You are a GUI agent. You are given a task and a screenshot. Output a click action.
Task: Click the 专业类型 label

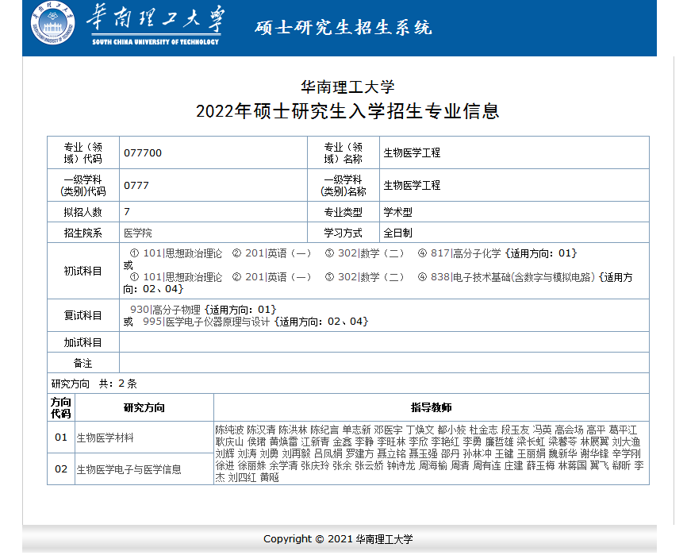[343, 212]
